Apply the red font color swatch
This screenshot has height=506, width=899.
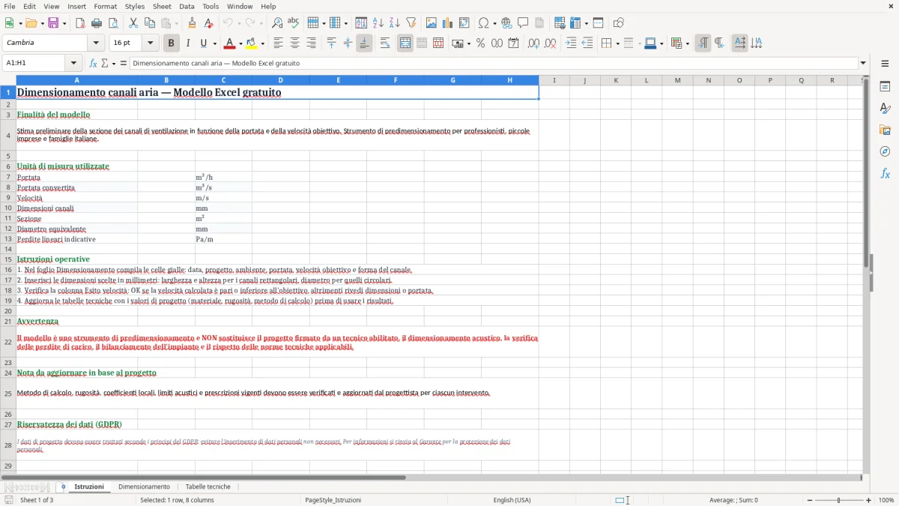[230, 43]
